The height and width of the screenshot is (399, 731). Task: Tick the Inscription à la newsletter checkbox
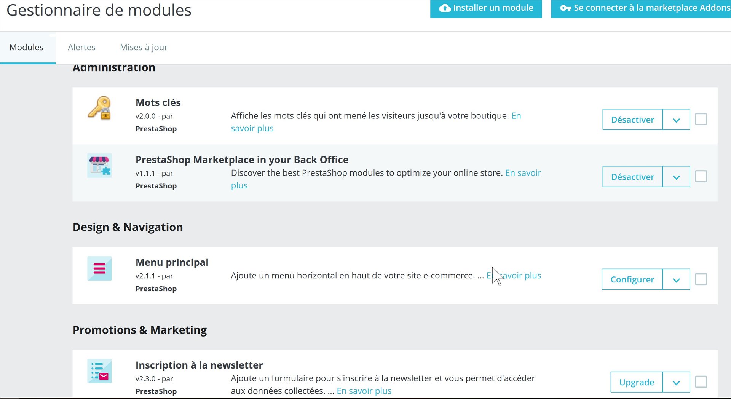[701, 382]
